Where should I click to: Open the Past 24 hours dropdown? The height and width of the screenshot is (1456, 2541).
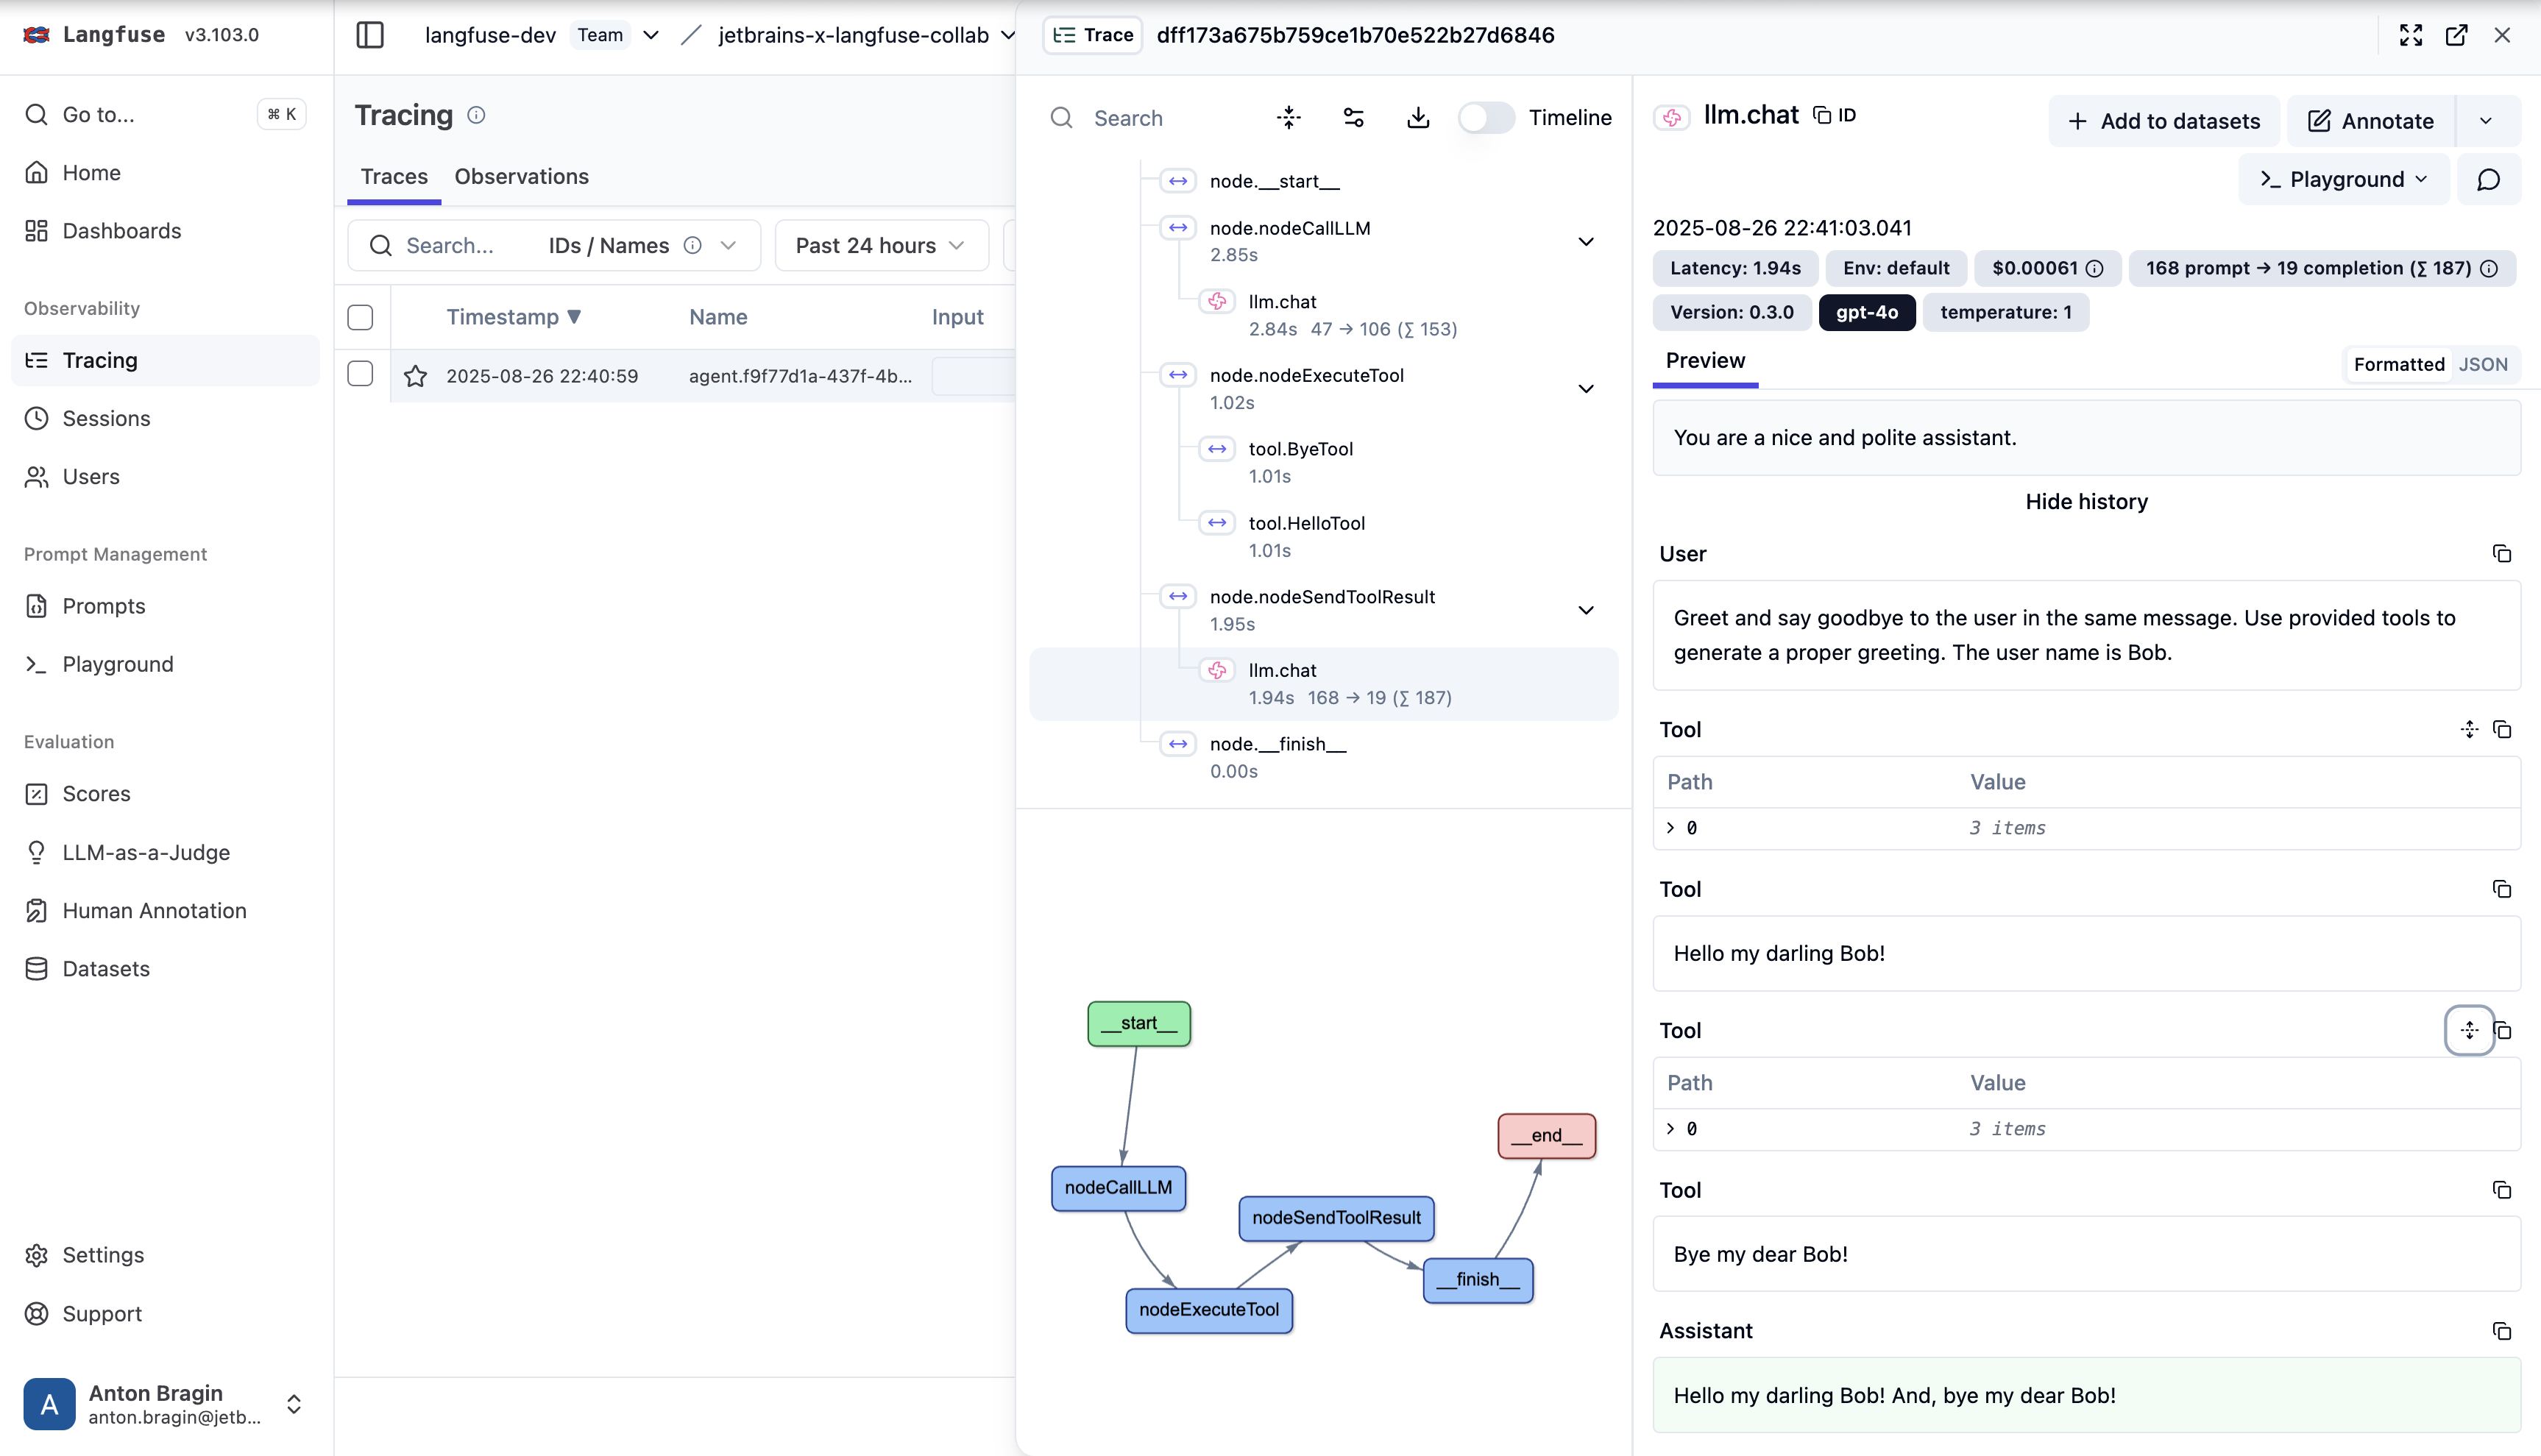tap(880, 245)
